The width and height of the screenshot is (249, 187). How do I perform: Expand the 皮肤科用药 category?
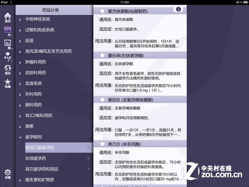click(x=54, y=73)
